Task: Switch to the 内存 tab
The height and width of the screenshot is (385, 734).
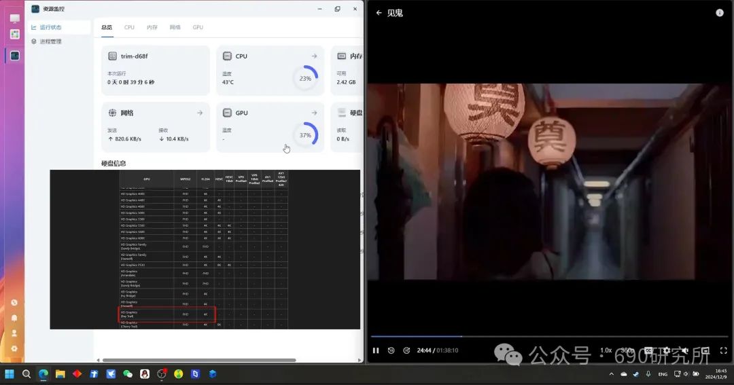Action: point(152,27)
